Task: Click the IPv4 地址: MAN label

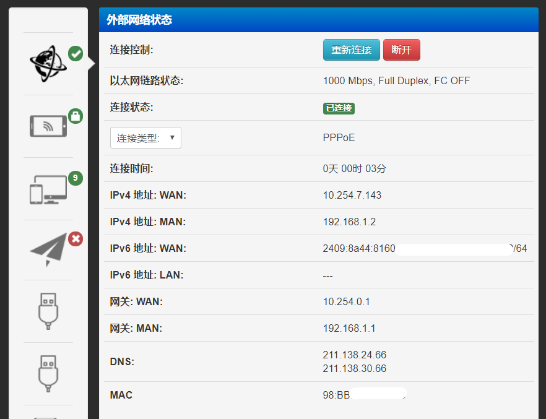Action: pyautogui.click(x=148, y=222)
